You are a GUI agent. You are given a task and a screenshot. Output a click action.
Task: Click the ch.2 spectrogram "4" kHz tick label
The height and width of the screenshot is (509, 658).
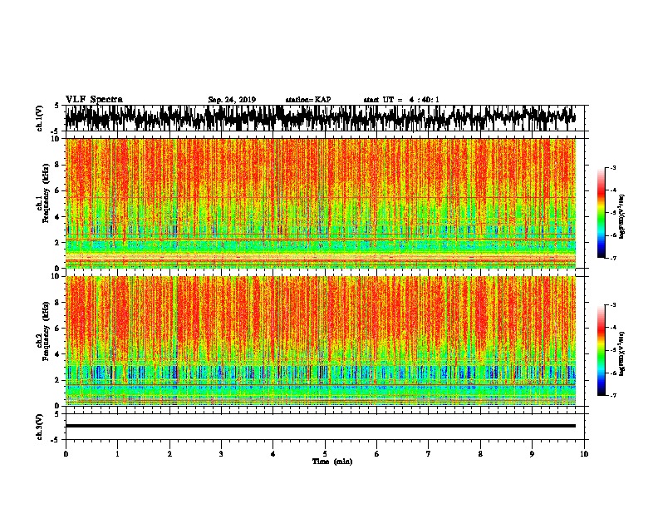(x=57, y=354)
